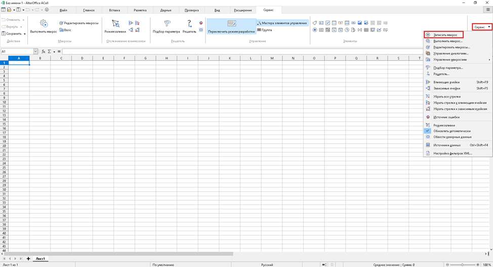Expand the Сервис dropdown button
This screenshot has width=493, height=267.
(x=482, y=27)
